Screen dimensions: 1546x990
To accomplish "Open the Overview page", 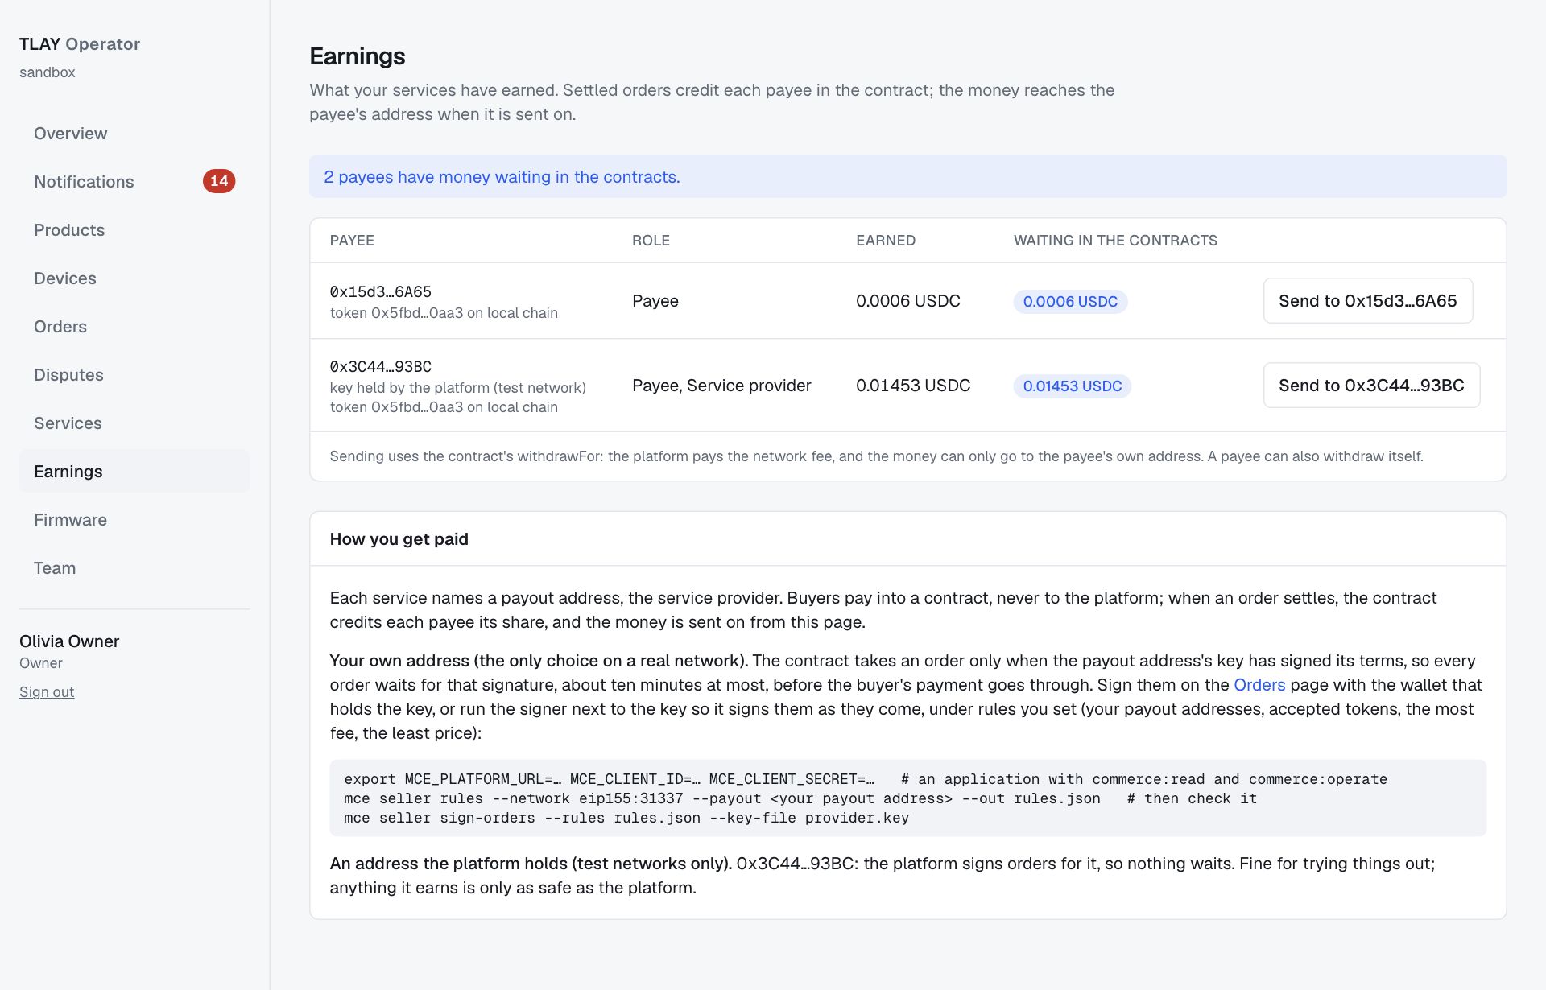I will (x=134, y=134).
